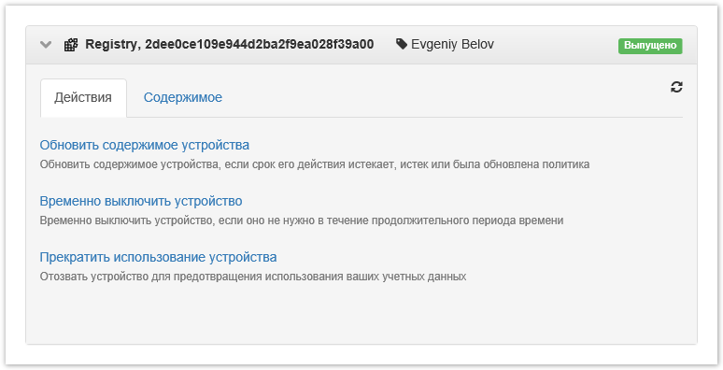Open the Содержимое tab
Screen dimensions: 723x370
tap(183, 97)
